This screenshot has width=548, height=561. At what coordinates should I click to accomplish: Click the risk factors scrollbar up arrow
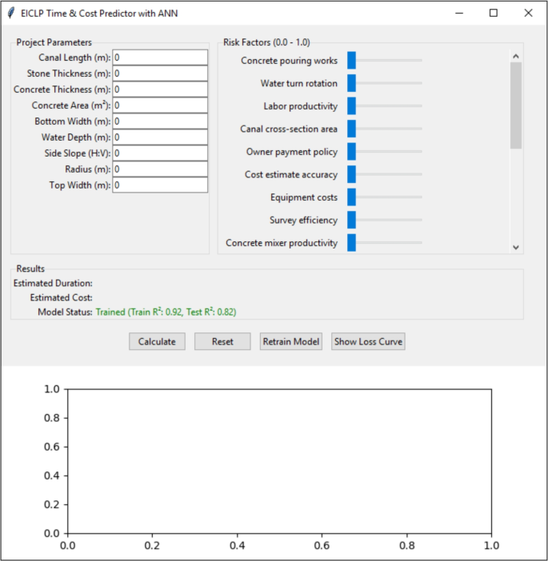tap(516, 56)
